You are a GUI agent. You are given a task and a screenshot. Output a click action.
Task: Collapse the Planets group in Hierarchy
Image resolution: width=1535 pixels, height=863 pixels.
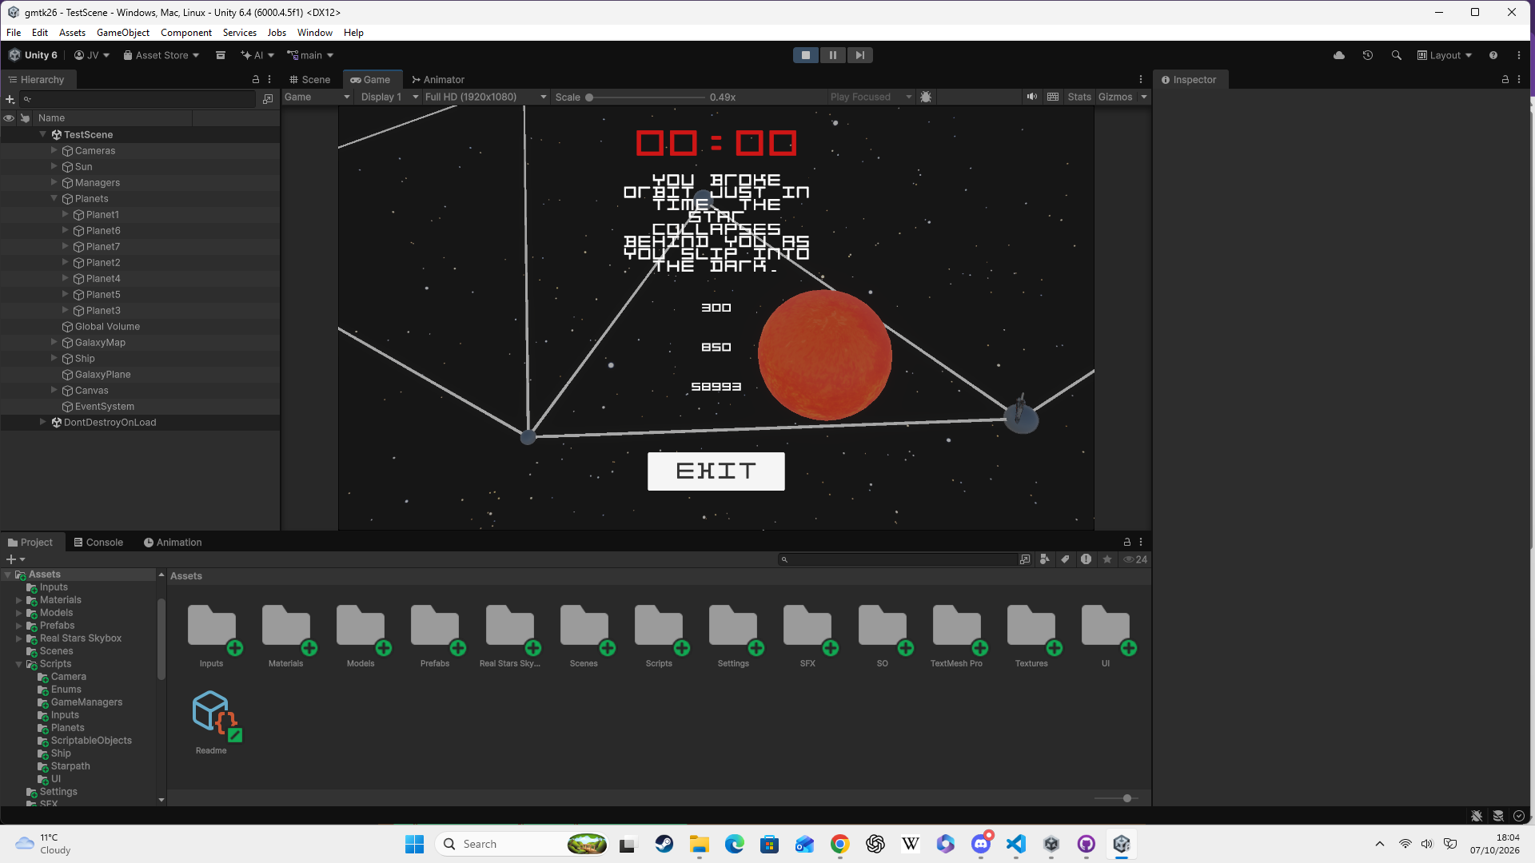point(54,198)
